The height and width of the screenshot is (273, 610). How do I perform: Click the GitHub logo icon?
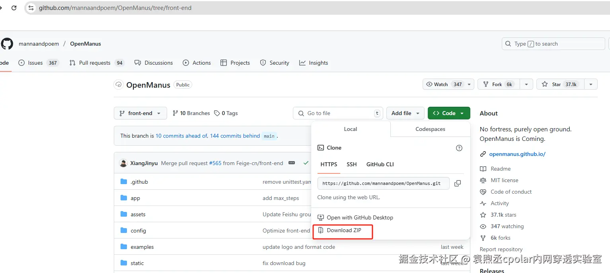pos(6,44)
